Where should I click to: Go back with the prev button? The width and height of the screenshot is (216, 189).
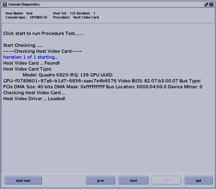(x=100, y=181)
